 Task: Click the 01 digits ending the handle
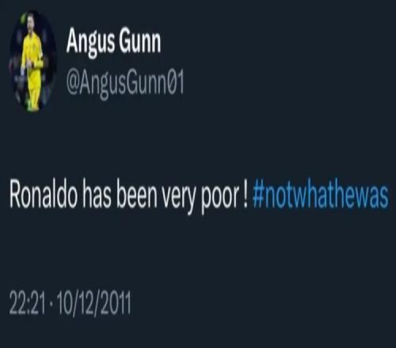[x=176, y=84]
